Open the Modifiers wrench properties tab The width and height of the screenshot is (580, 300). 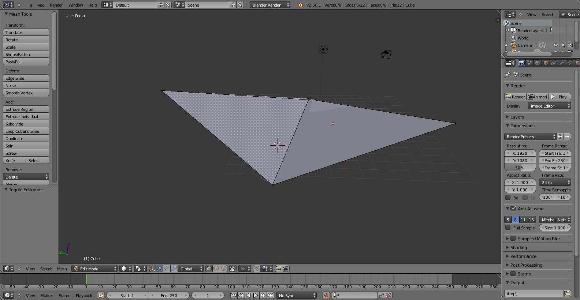click(562, 63)
